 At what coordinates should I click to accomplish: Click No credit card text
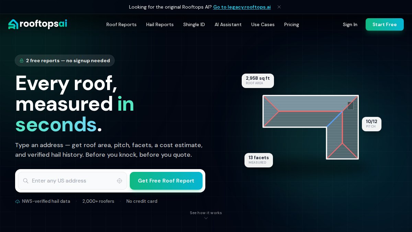click(142, 201)
